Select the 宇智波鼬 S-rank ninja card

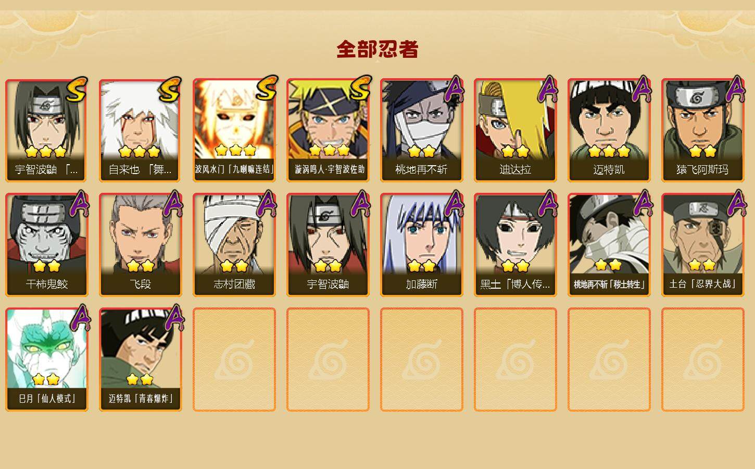coord(47,130)
